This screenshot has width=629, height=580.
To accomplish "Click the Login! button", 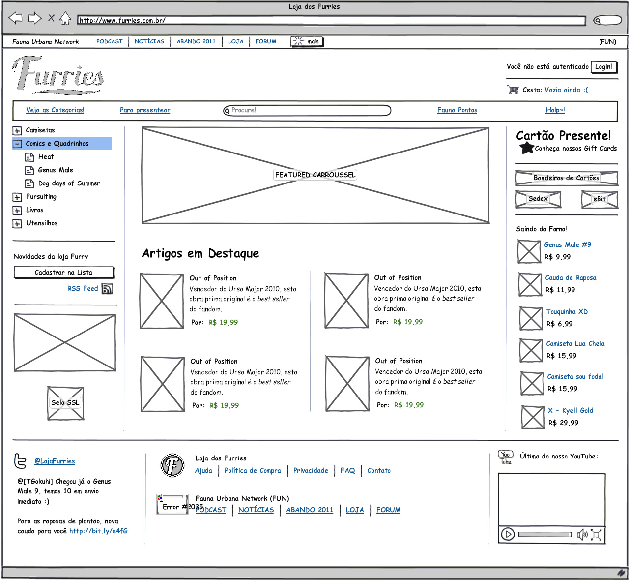I will tap(603, 67).
